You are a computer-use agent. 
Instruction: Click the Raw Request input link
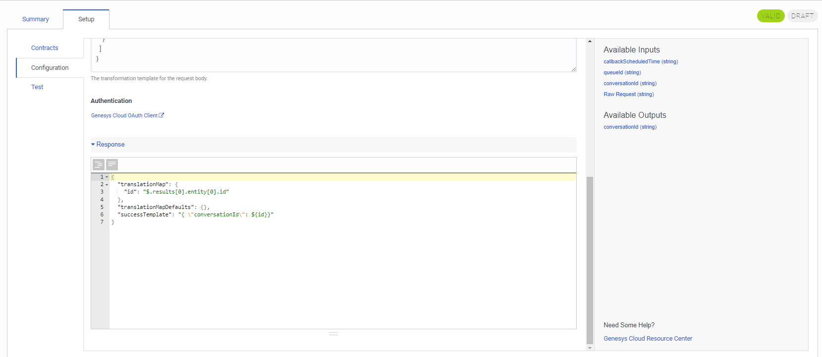coord(628,95)
